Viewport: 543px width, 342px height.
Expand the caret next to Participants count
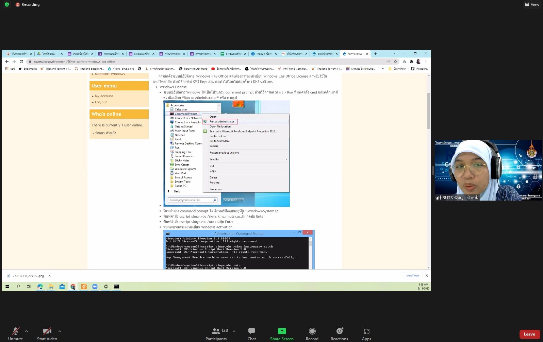(234, 331)
